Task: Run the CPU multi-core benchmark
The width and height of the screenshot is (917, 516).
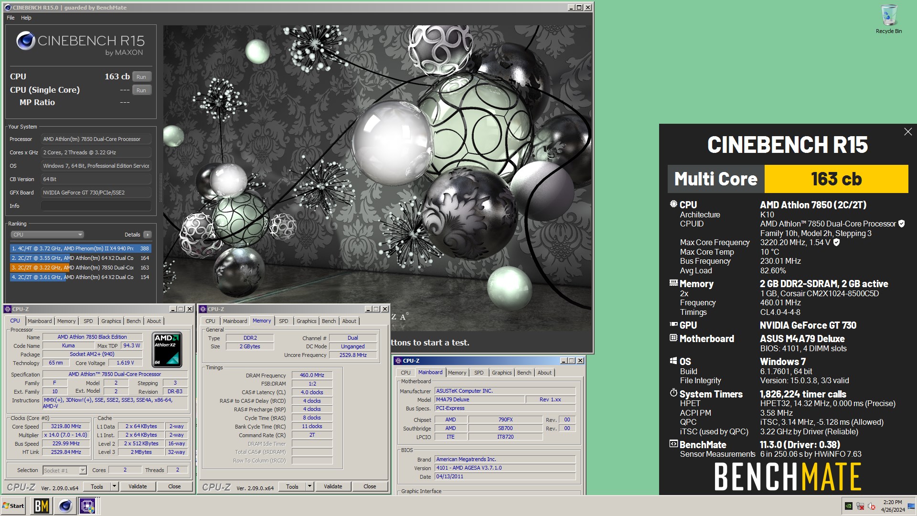Action: click(x=141, y=77)
